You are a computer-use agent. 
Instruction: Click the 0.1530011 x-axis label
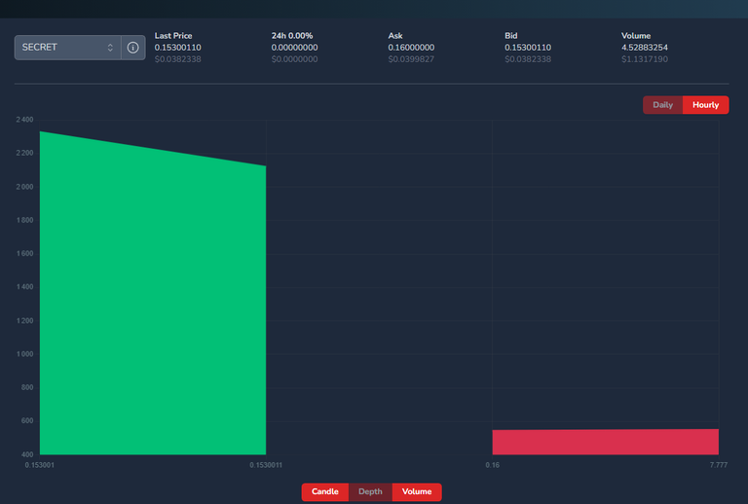(x=266, y=465)
